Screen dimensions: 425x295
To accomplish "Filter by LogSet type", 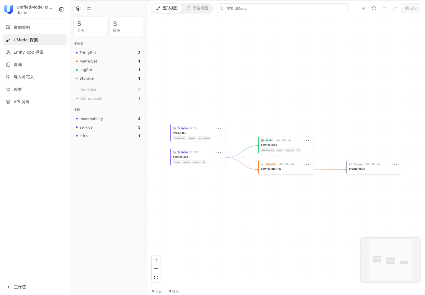I will [x=108, y=70].
